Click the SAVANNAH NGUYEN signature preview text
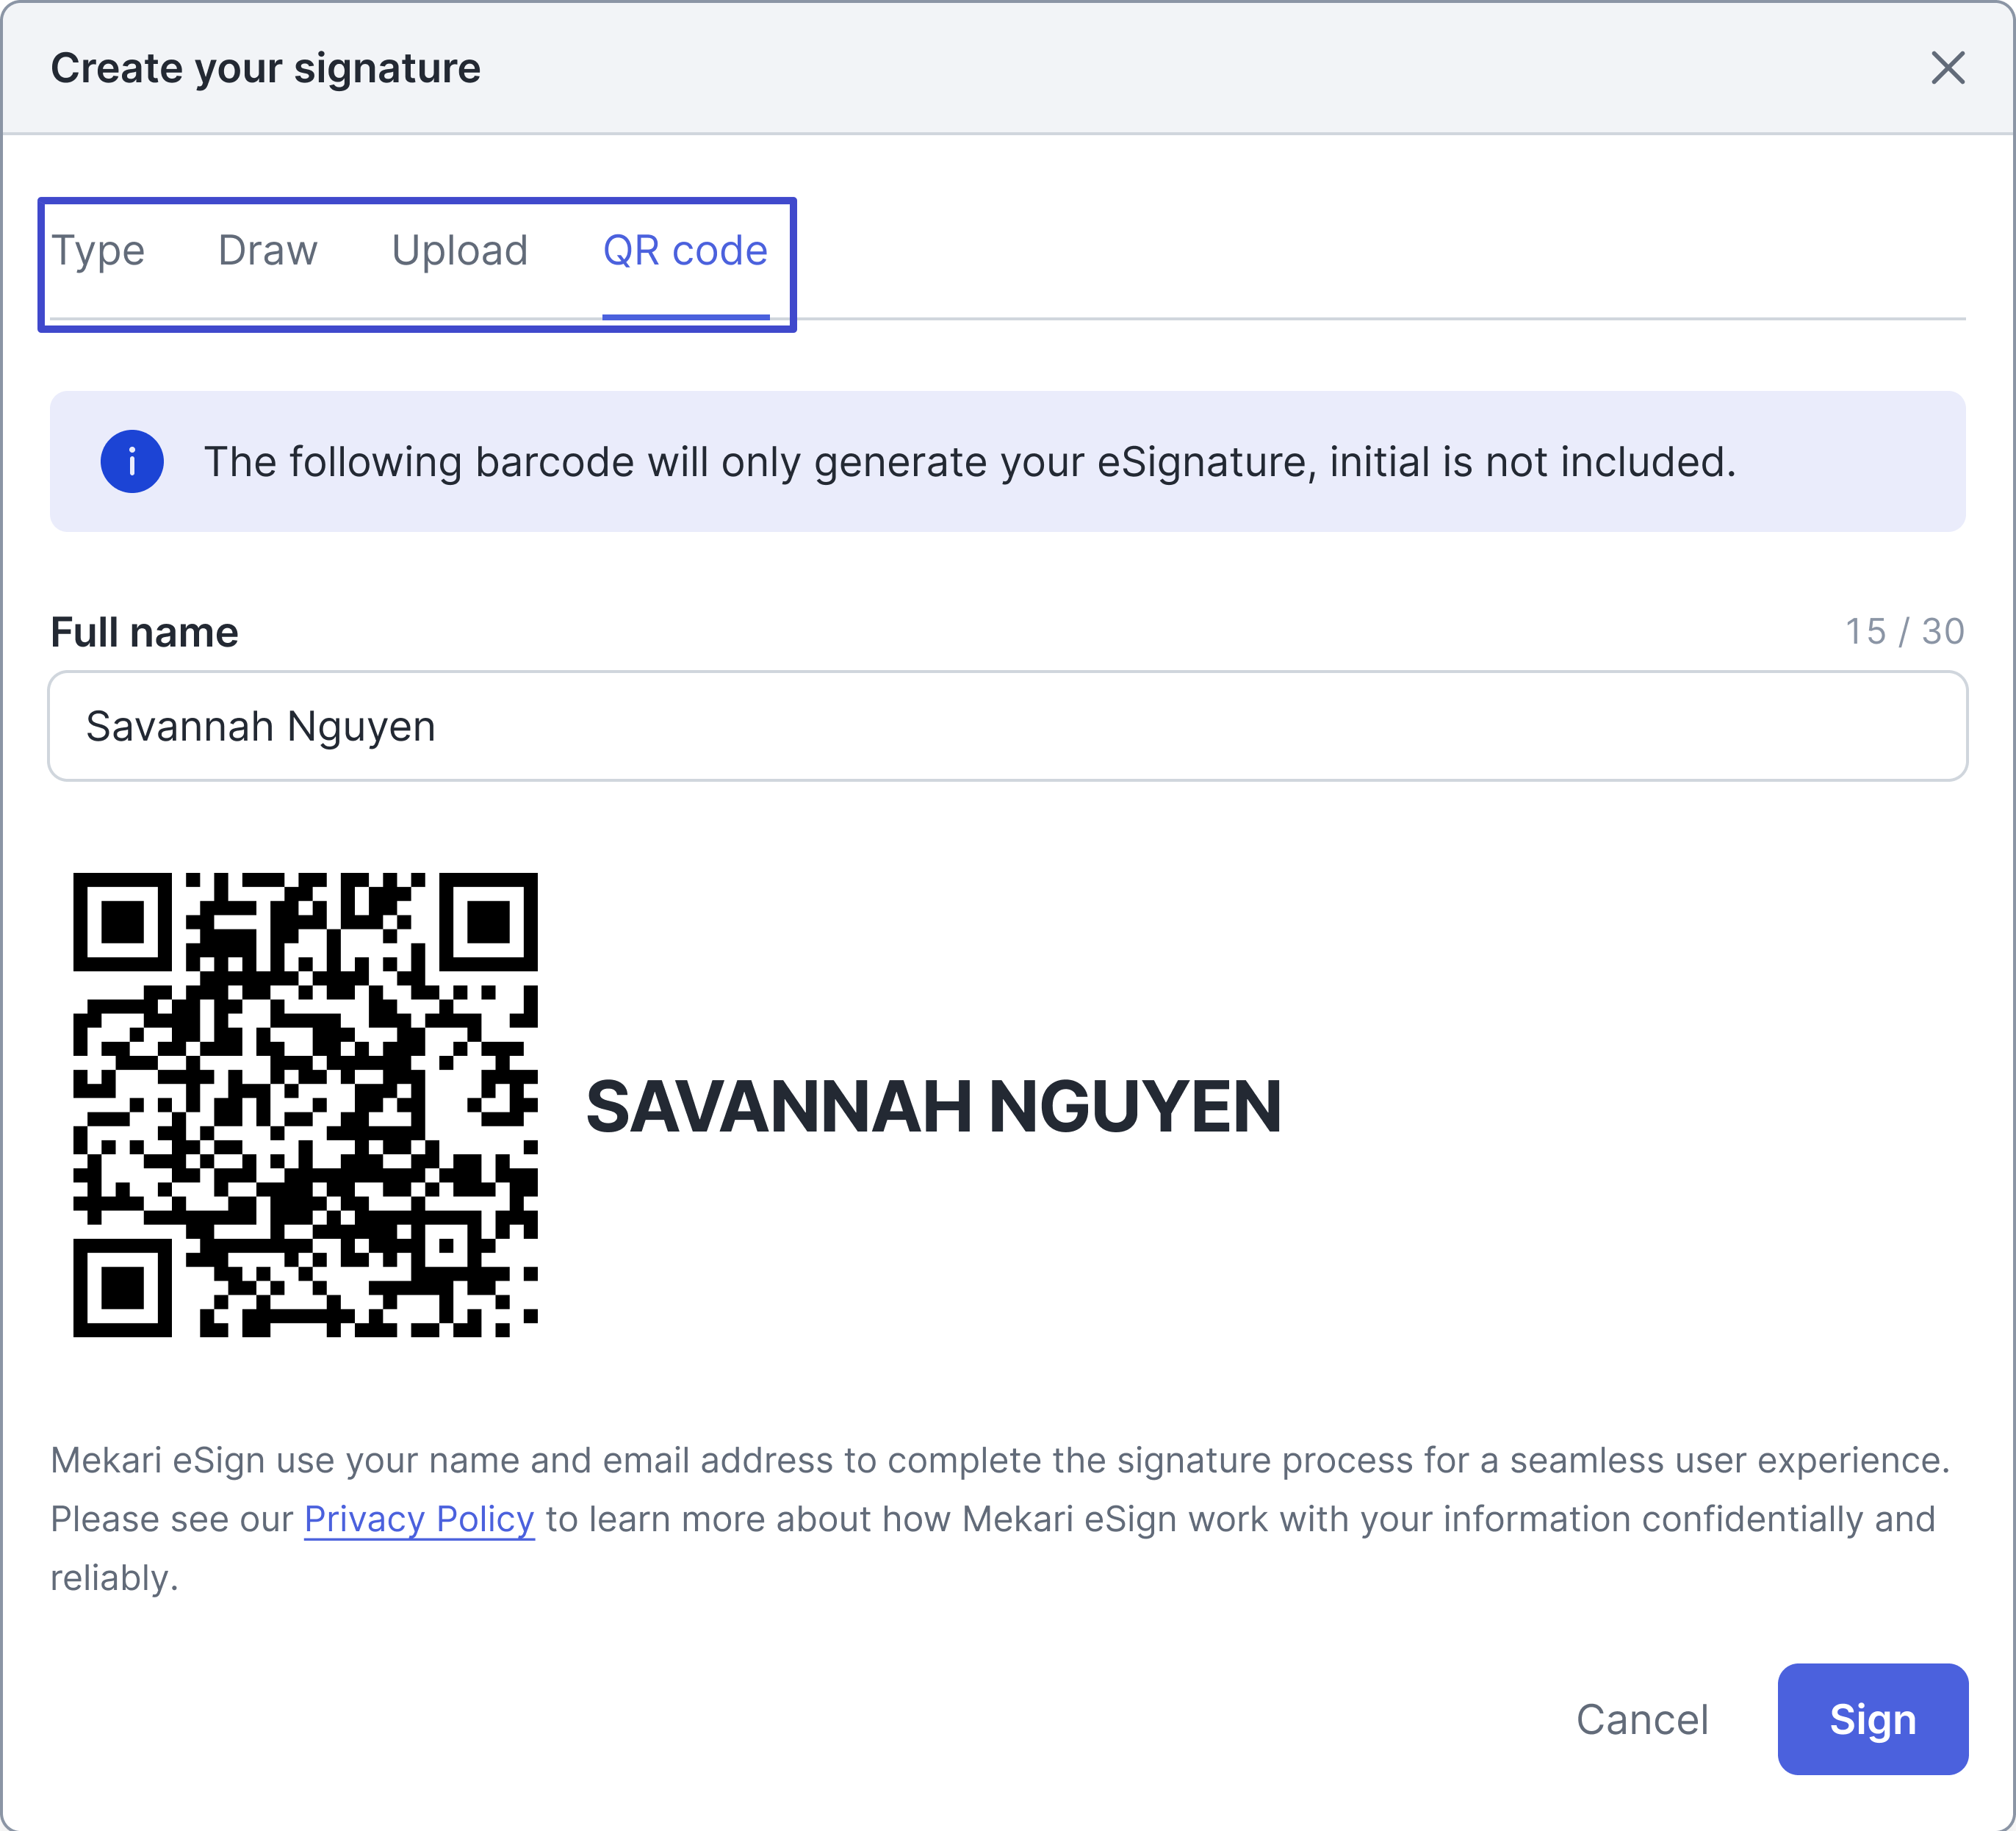2016x1831 pixels. tap(933, 1107)
